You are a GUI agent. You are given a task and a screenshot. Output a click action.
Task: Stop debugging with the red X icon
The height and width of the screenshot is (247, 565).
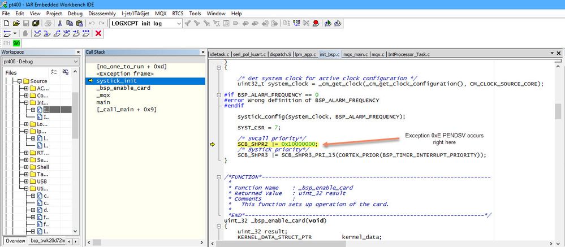(98, 33)
